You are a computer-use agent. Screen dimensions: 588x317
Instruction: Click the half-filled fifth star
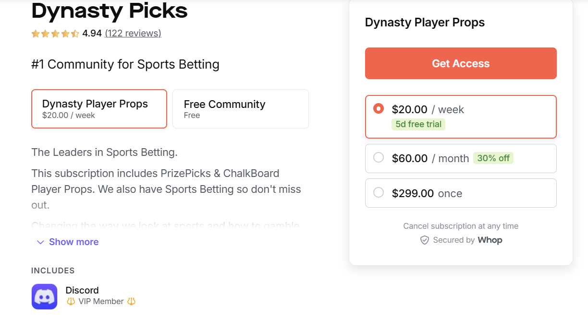click(74, 34)
